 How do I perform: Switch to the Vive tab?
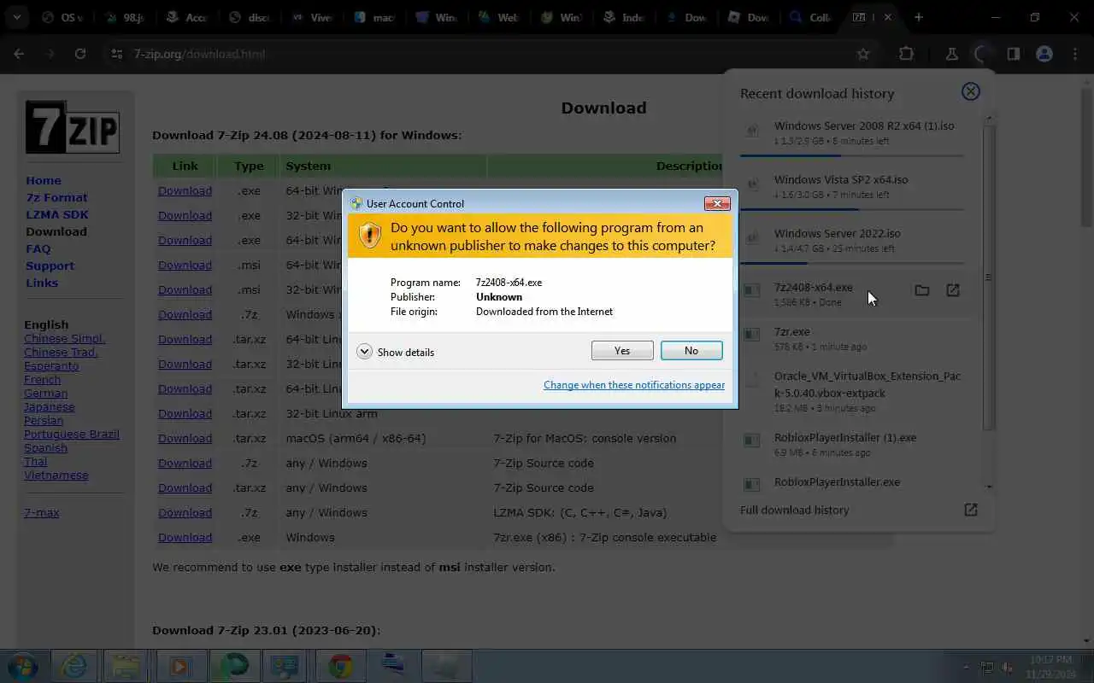312,17
